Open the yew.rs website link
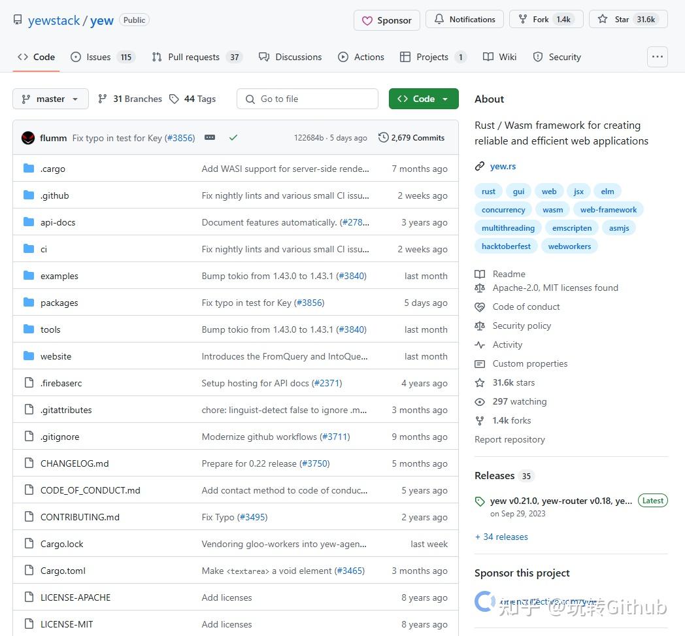The image size is (685, 636). [x=502, y=166]
